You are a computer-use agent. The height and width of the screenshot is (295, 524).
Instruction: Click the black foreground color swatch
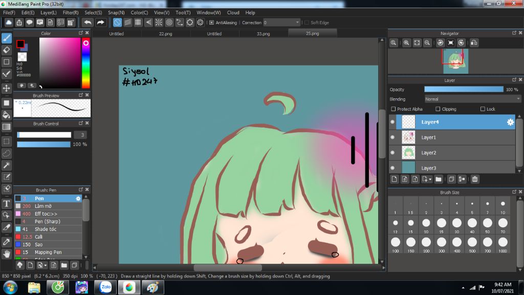click(20, 44)
